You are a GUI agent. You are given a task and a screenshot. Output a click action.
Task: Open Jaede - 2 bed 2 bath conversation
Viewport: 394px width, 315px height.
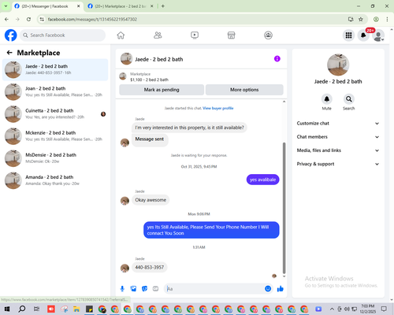point(55,69)
